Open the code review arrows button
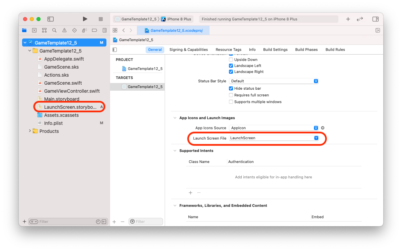 coord(360,19)
